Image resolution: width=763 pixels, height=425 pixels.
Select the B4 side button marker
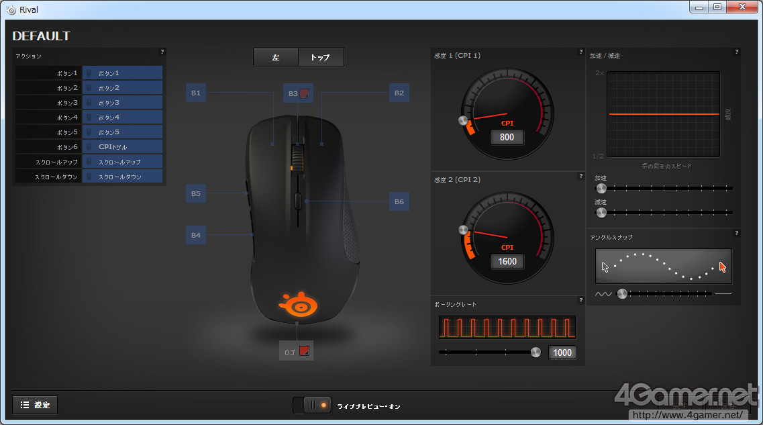tap(196, 235)
